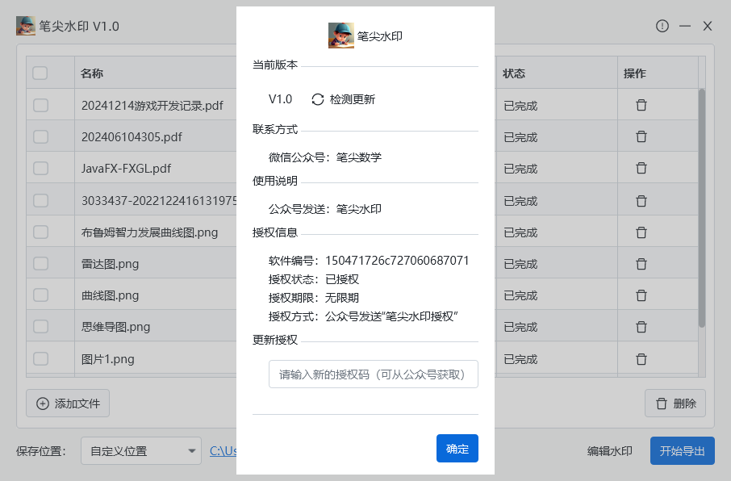Check the 3033437-2022122416131975 row checkbox
The height and width of the screenshot is (481, 731).
40,201
